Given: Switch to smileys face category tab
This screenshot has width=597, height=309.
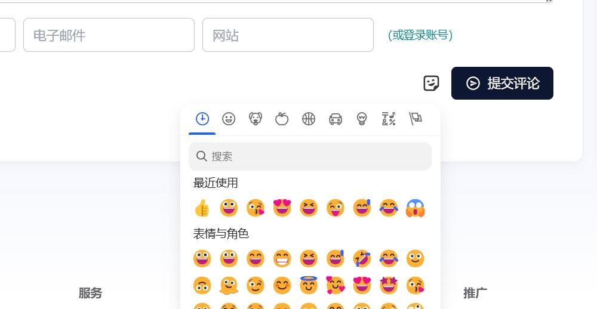Looking at the screenshot, I should pos(229,119).
